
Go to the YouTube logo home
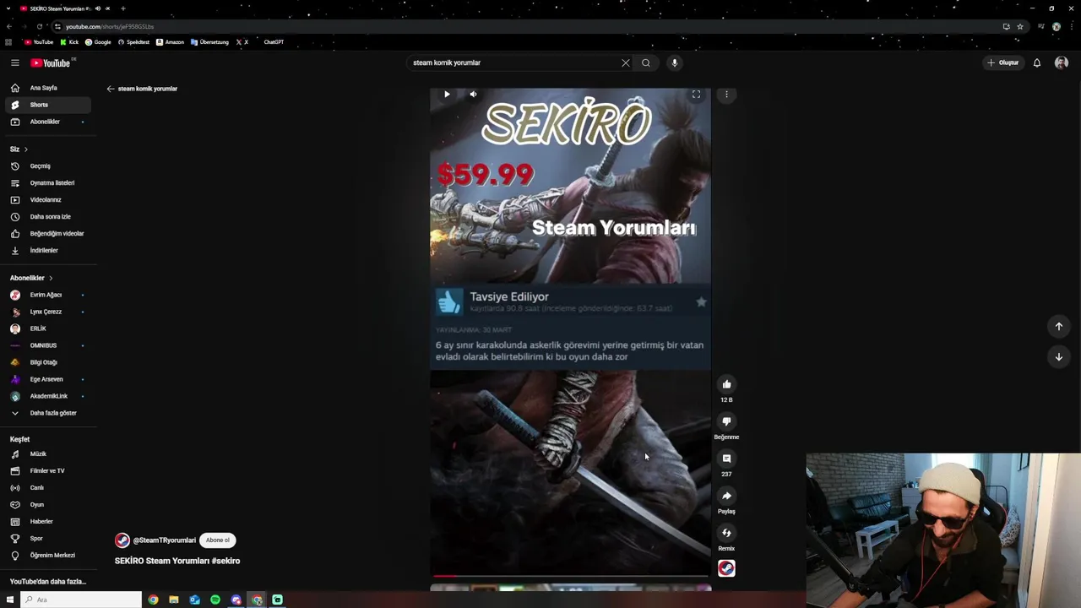click(x=52, y=62)
